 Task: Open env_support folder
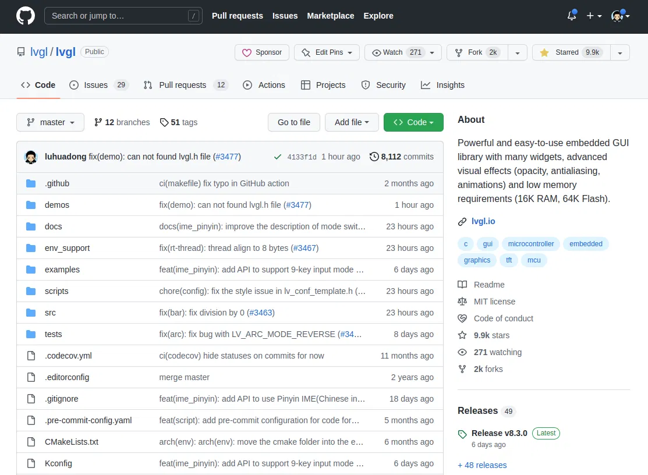click(68, 248)
